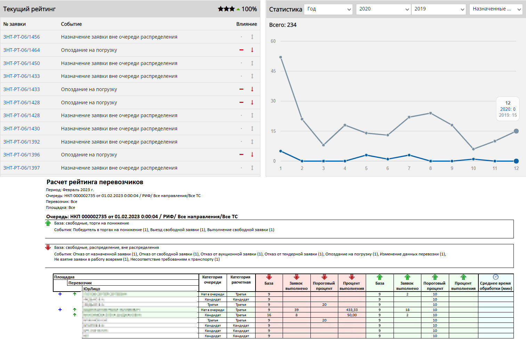This screenshot has width=526, height=343.
Task: Click the grey influence arrow in ЗНТ-РТ-06/1450 row
Action: coord(252,63)
